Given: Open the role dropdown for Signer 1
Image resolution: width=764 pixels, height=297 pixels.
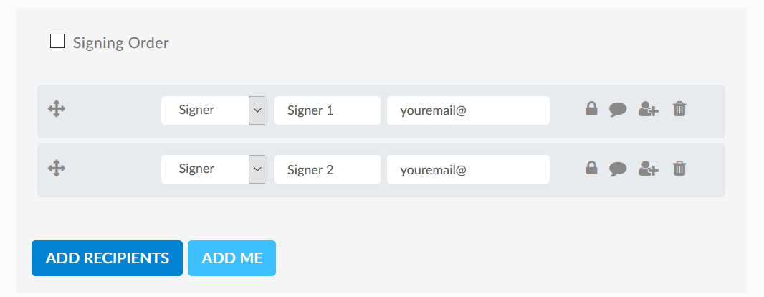Looking at the screenshot, I should click(x=214, y=110).
